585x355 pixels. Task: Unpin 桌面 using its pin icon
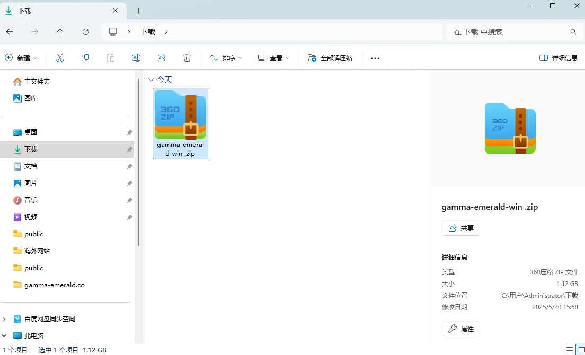point(129,132)
